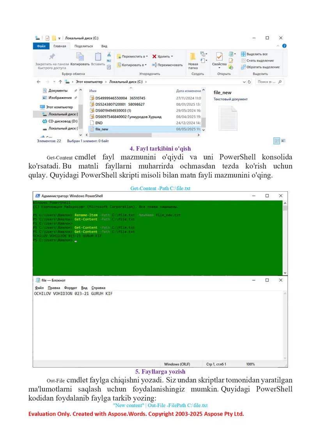Click Выделить все in the ribbon
The width and height of the screenshot is (312, 441).
pyautogui.click(x=254, y=54)
